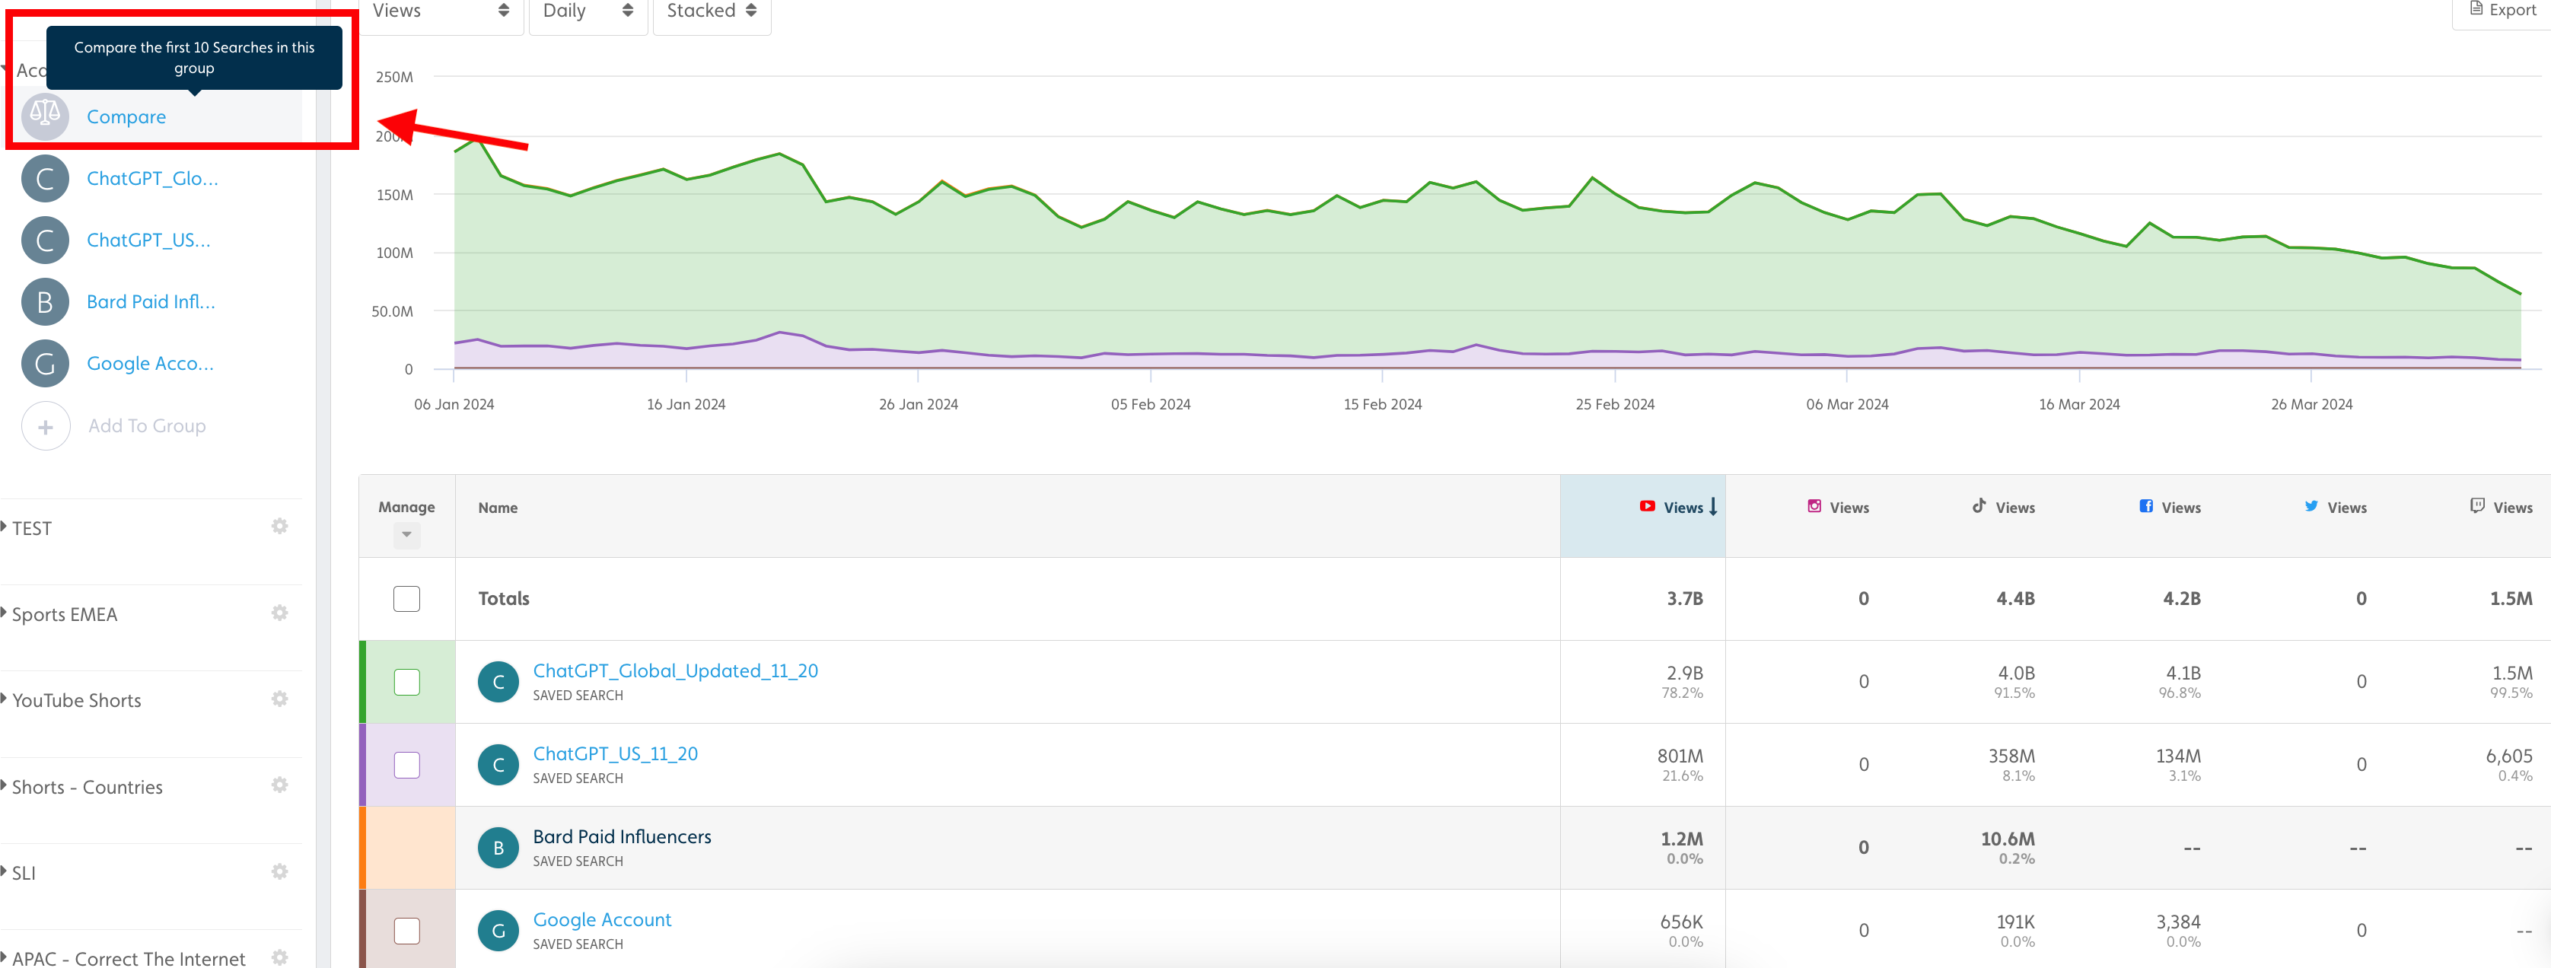Open the settings gear beside YouTube Shorts

pos(280,698)
